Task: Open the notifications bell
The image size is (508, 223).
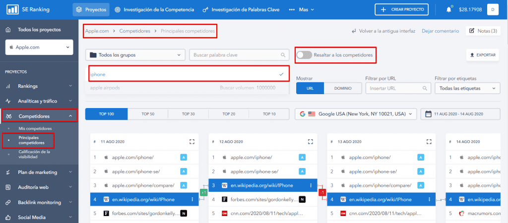Action: pyautogui.click(x=448, y=10)
